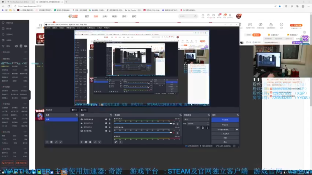Viewport: 312px width, 175px height.
Task: Add a scene transition with plus icon
Action: coord(198,128)
